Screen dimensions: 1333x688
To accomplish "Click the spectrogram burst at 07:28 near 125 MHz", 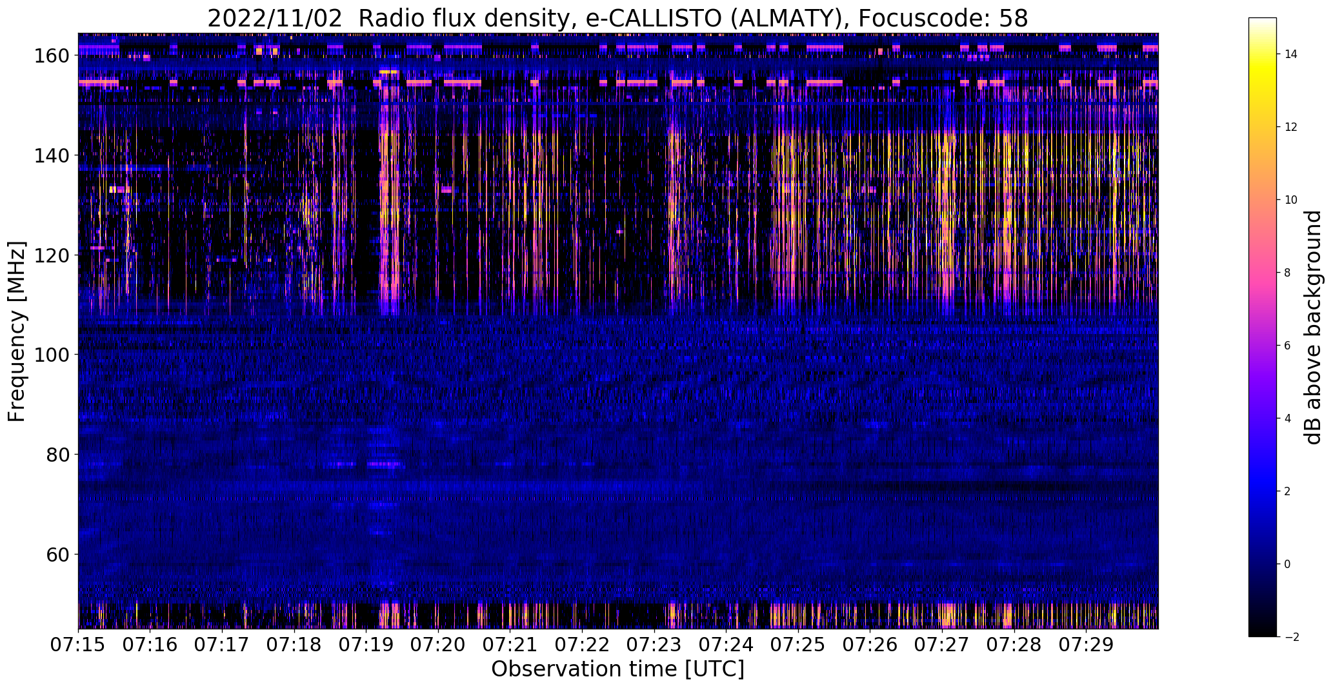I will click(x=1008, y=230).
